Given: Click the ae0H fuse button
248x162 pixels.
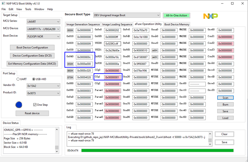Looking at the screenshot, I should pos(155,57).
